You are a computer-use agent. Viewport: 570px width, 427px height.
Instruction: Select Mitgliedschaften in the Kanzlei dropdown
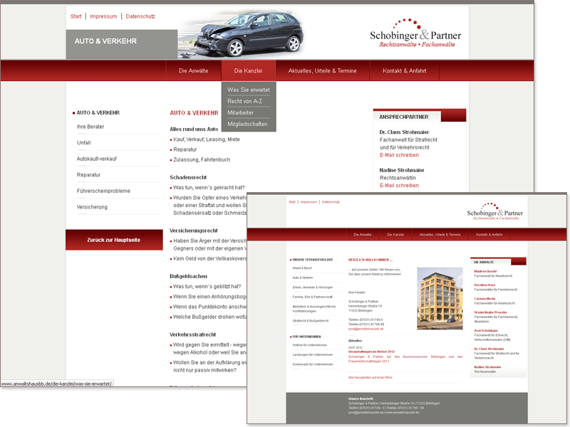[247, 124]
